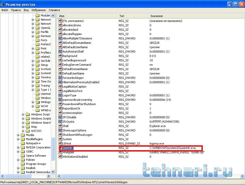Click the DWORD icon of passwordexpirywarning
This screenshot has height=185, width=245.
click(x=60, y=99)
